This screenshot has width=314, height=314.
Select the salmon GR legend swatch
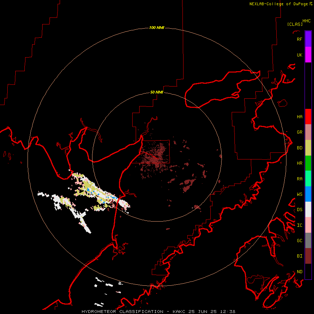tap(308, 132)
